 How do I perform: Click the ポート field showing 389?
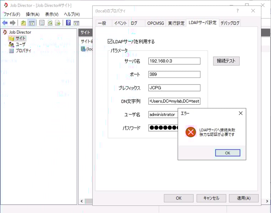174,74
